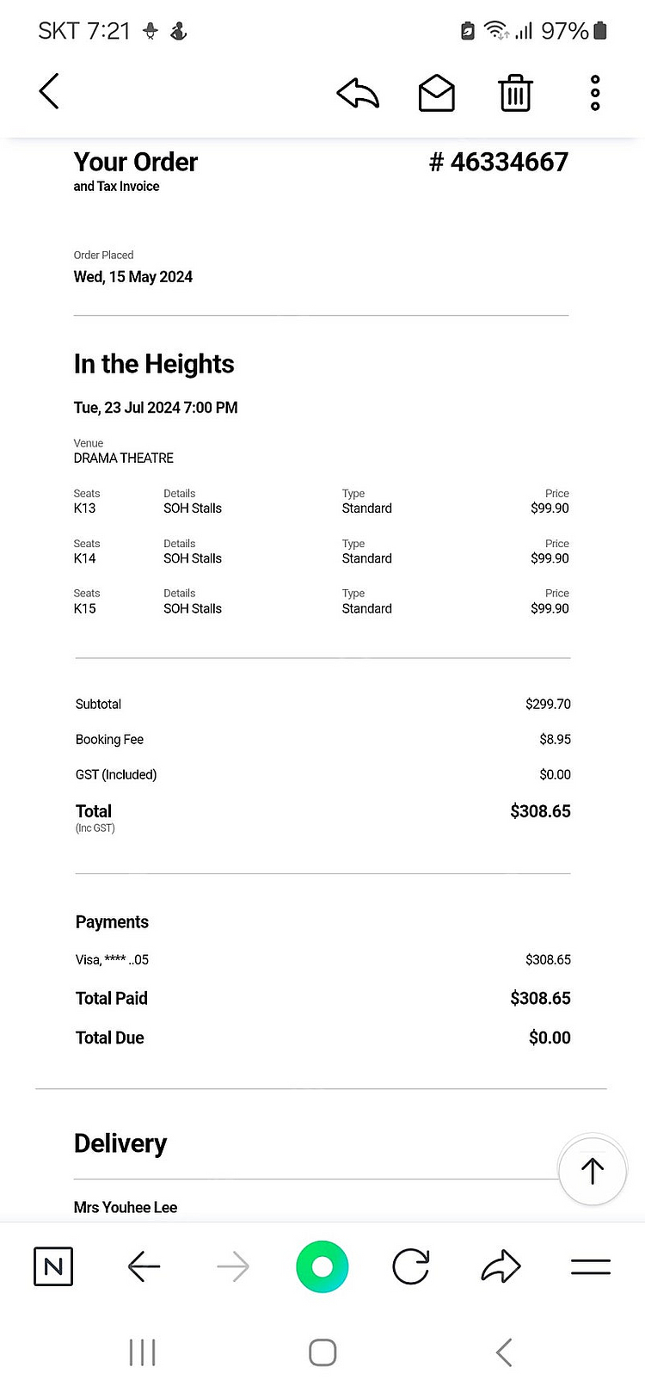Open the three-dot more options menu
Screen dimensions: 645x1398
[x=595, y=93]
